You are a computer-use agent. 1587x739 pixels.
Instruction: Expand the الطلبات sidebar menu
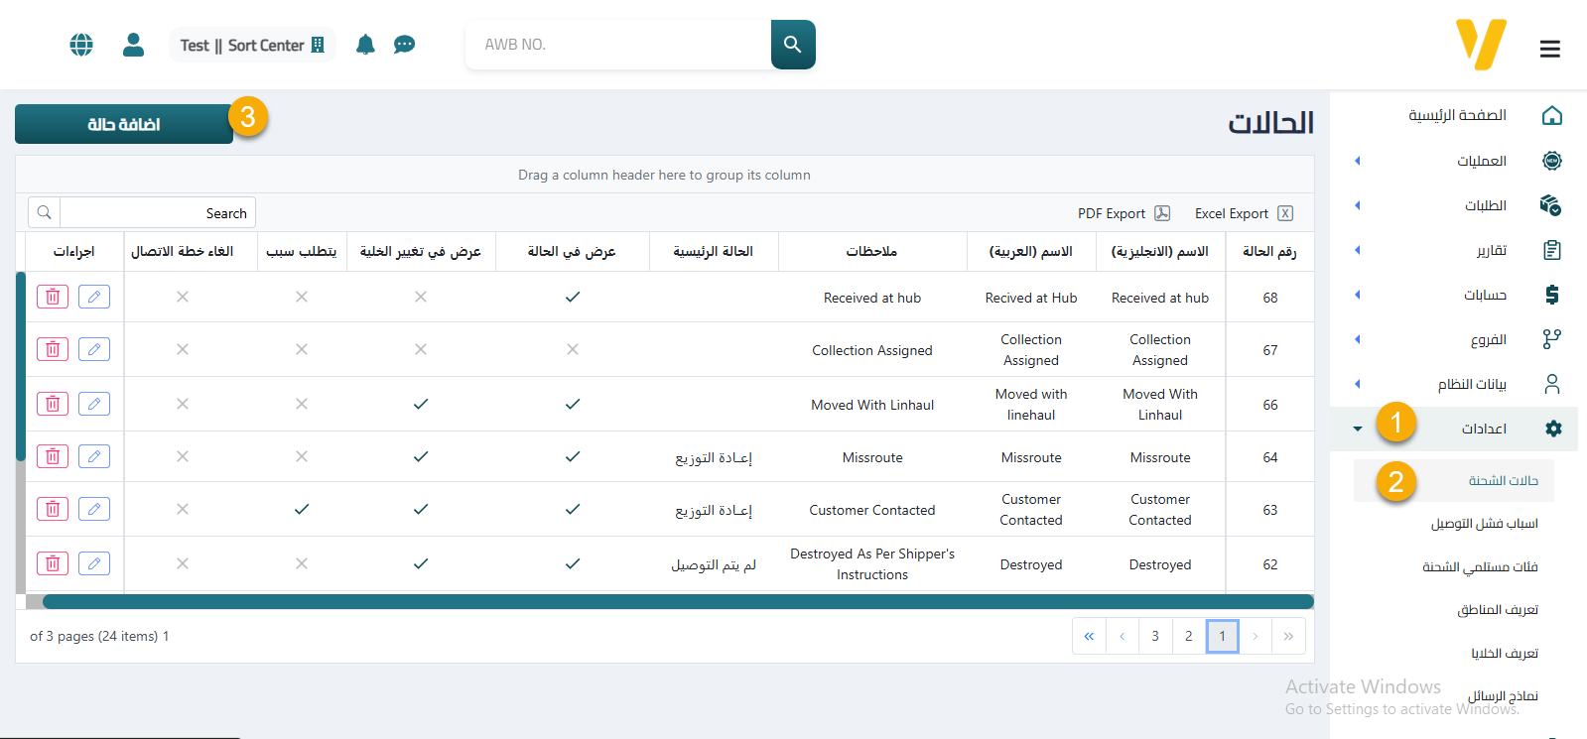(x=1357, y=205)
